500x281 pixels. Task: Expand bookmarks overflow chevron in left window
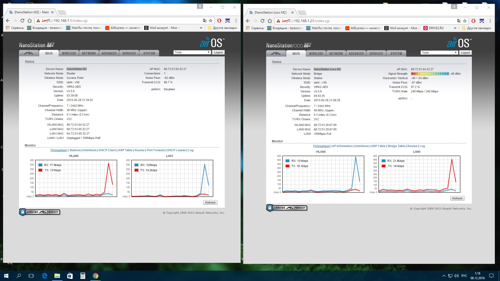coord(201,28)
